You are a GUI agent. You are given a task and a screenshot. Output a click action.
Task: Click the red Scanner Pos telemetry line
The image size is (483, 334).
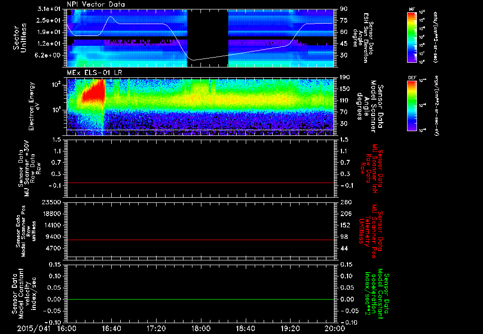(200, 240)
